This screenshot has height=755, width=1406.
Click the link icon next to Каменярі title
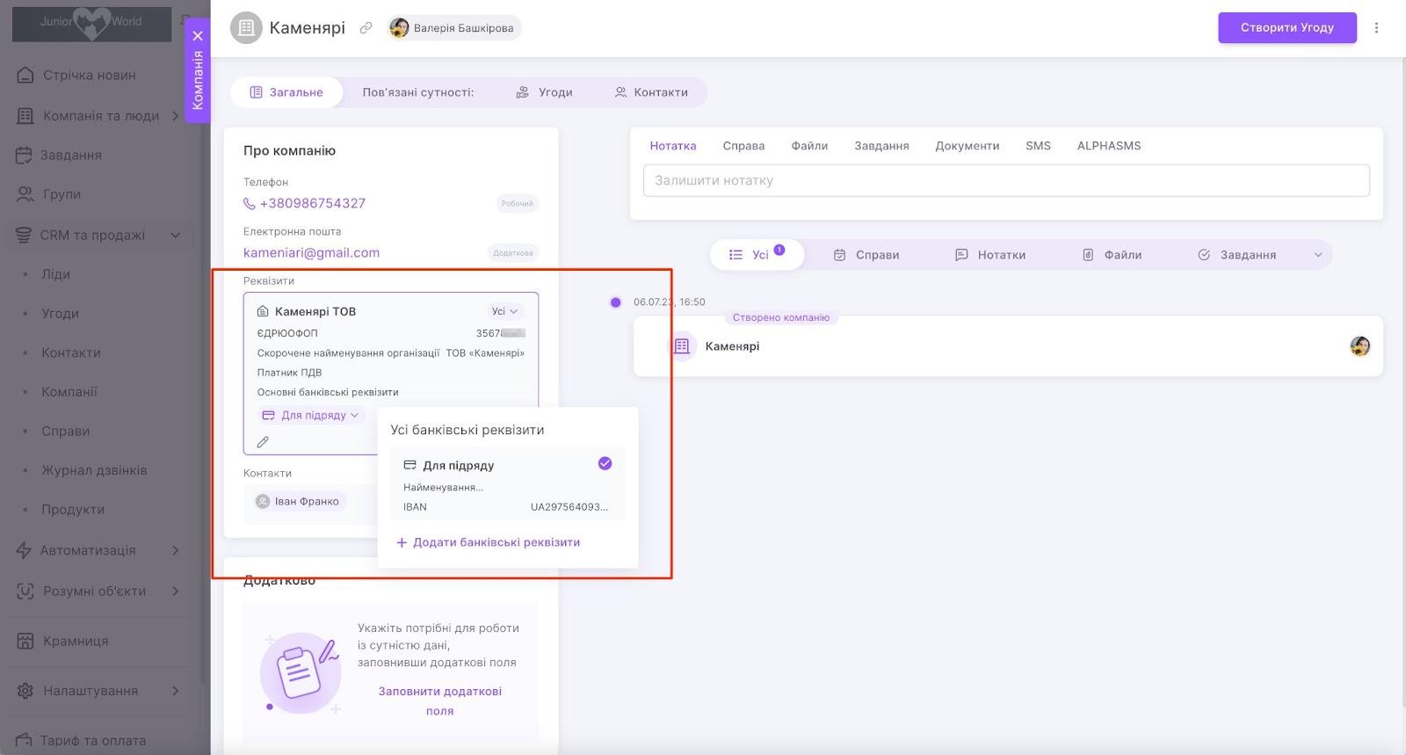pyautogui.click(x=366, y=28)
